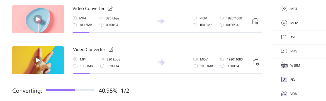Choose the MOV format icon in sidebar
The image size is (326, 101).
tap(284, 23)
